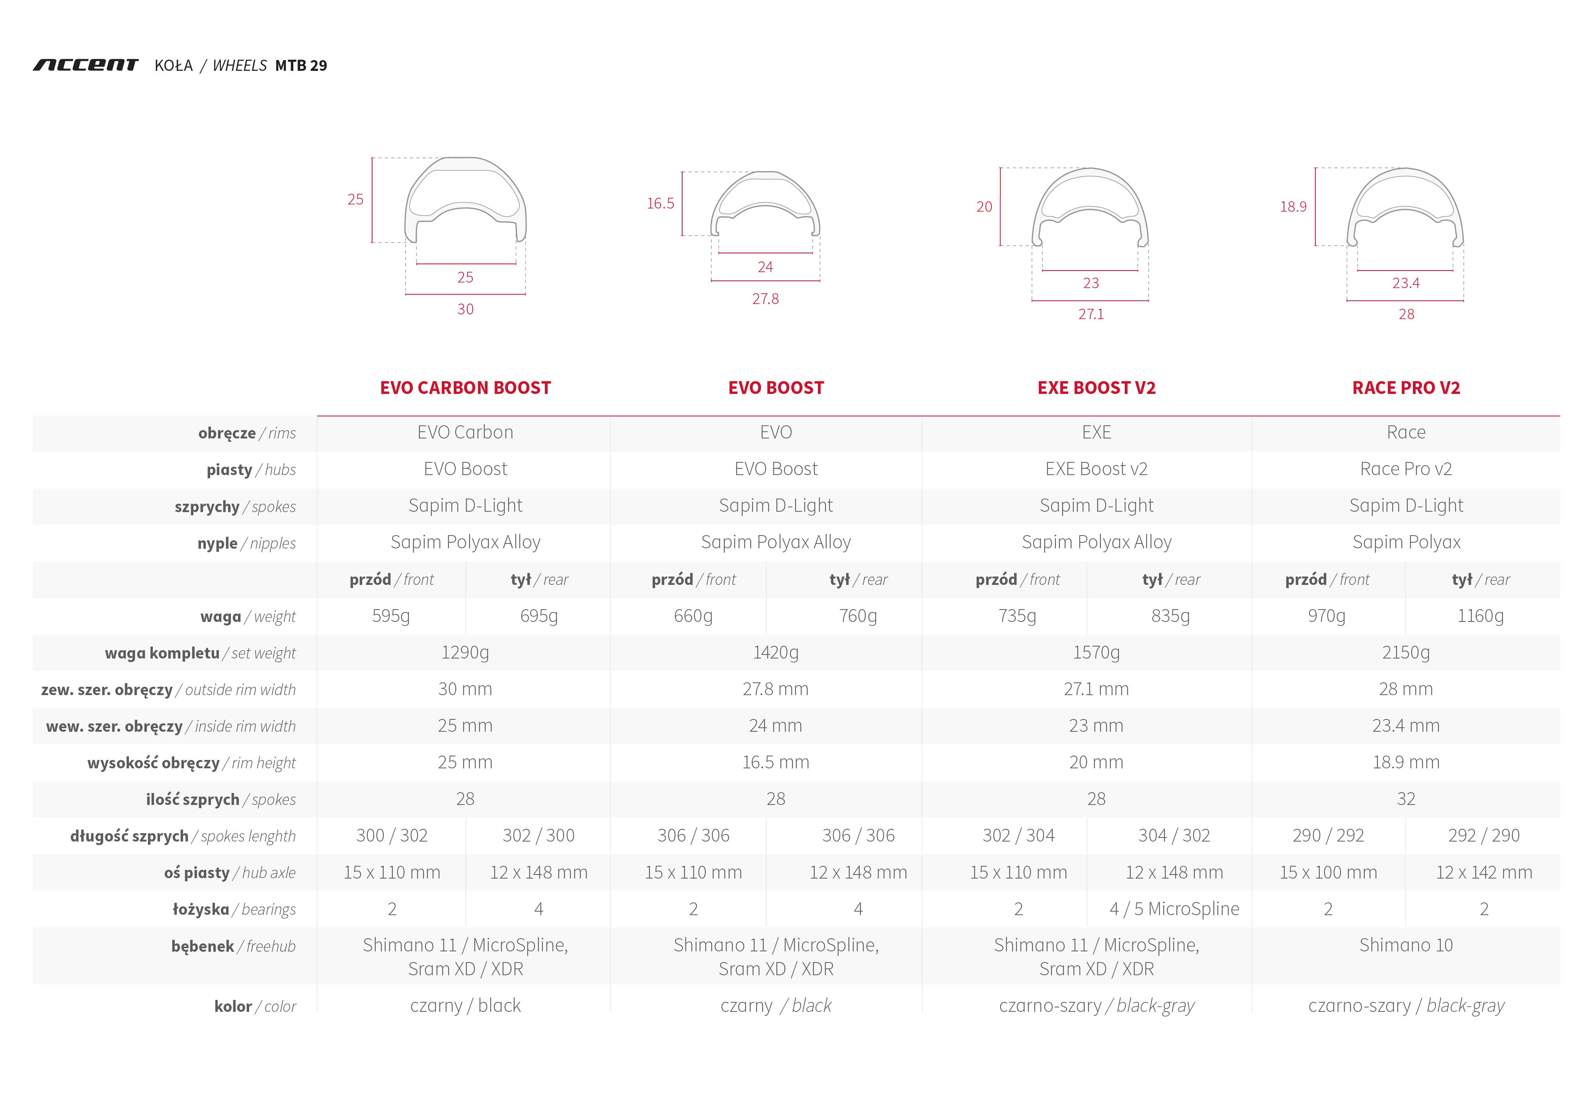
Task: Click the bębenek / freehub row label
Action: 233,947
